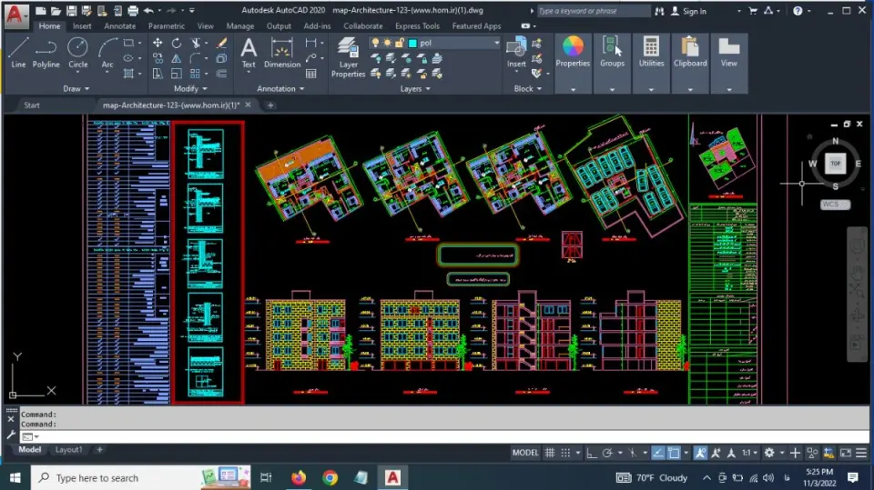874x490 pixels.
Task: Open the annotation scale 1:1 dropdown
Action: [x=749, y=453]
